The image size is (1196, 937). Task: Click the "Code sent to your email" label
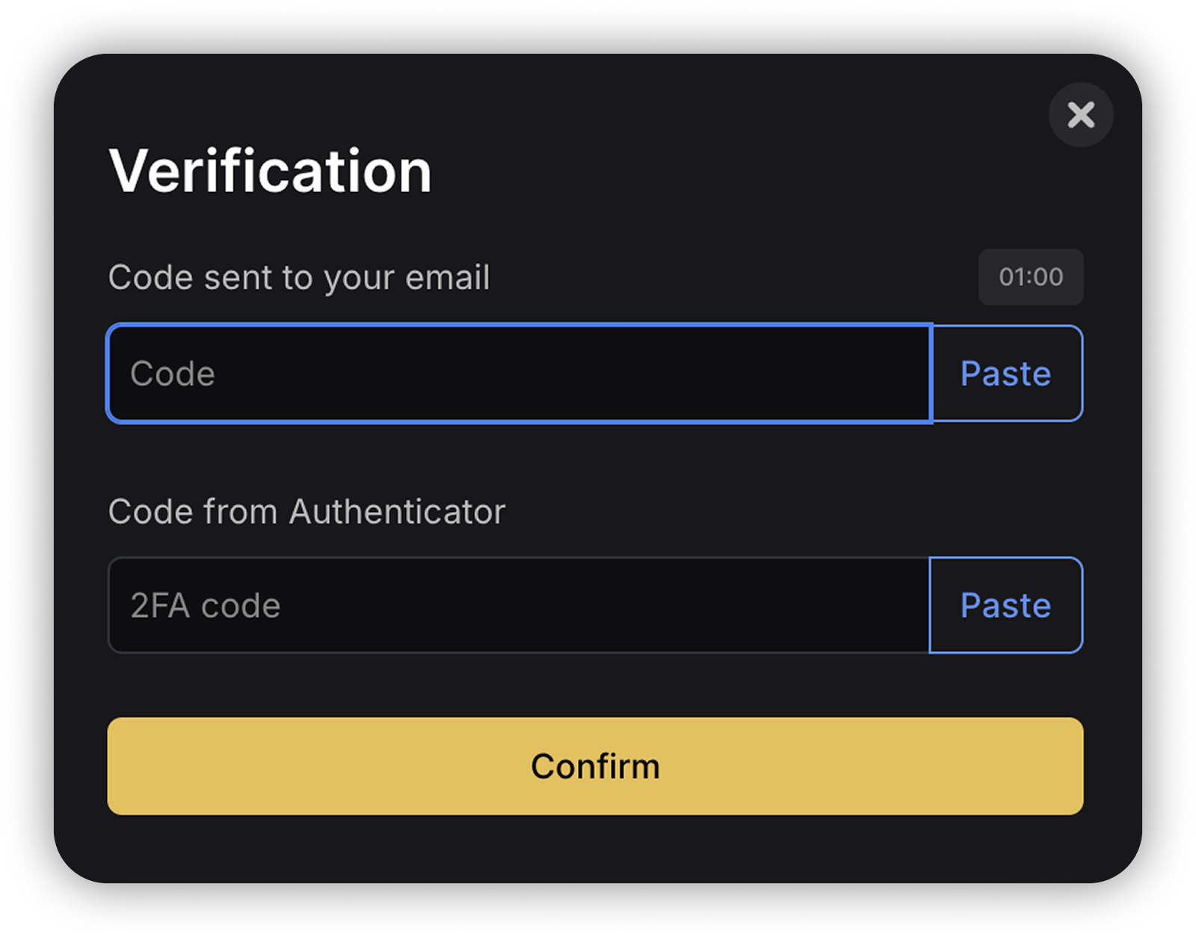299,278
